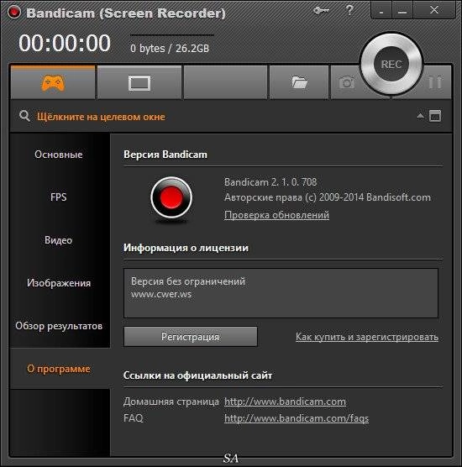Click the Щёлкните на целевом окне text
This screenshot has height=467, width=462.
click(101, 117)
